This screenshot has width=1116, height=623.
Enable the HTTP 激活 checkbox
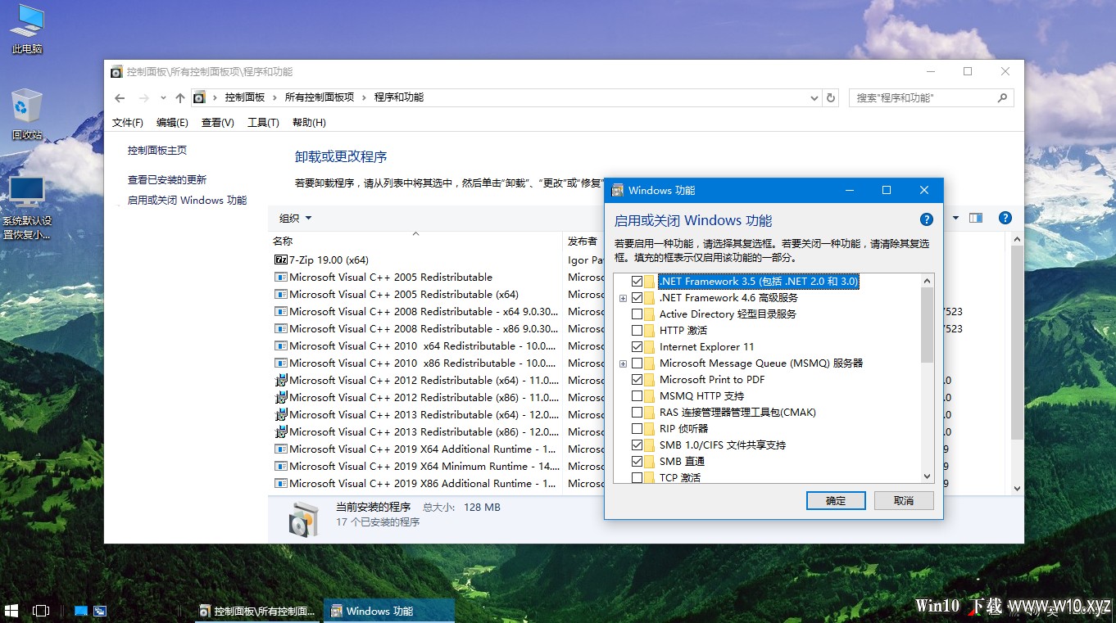coord(637,330)
